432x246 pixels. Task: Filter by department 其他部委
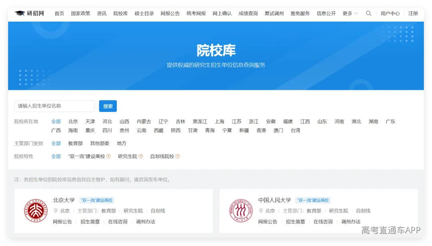click(100, 143)
